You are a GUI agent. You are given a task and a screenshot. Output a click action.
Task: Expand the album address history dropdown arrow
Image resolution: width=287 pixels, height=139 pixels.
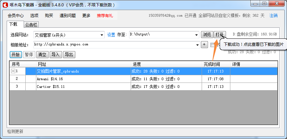[x=198, y=45]
